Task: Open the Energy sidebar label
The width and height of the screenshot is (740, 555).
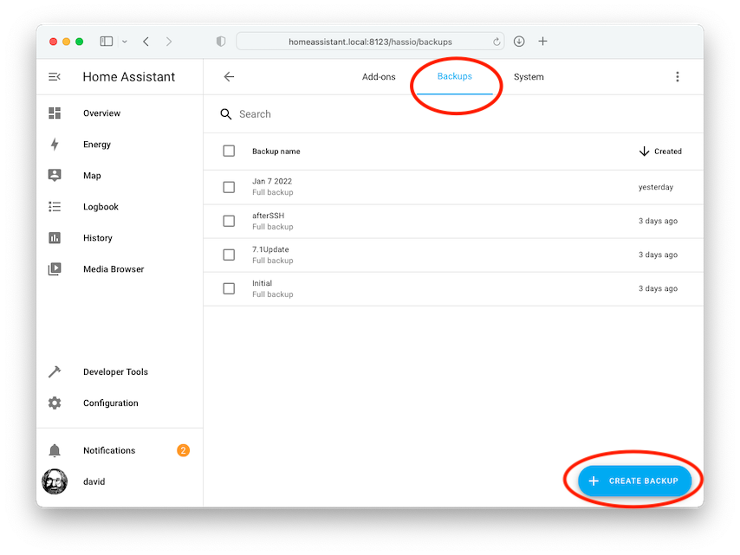Action: coord(97,145)
